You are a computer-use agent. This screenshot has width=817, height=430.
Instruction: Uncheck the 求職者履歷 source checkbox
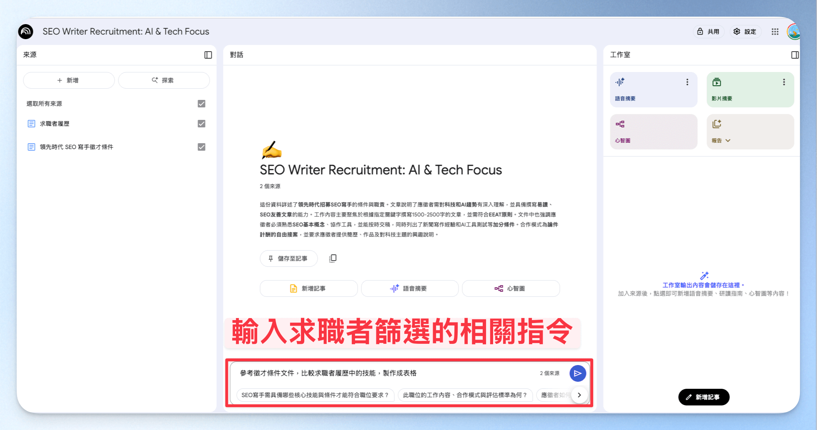coord(201,124)
